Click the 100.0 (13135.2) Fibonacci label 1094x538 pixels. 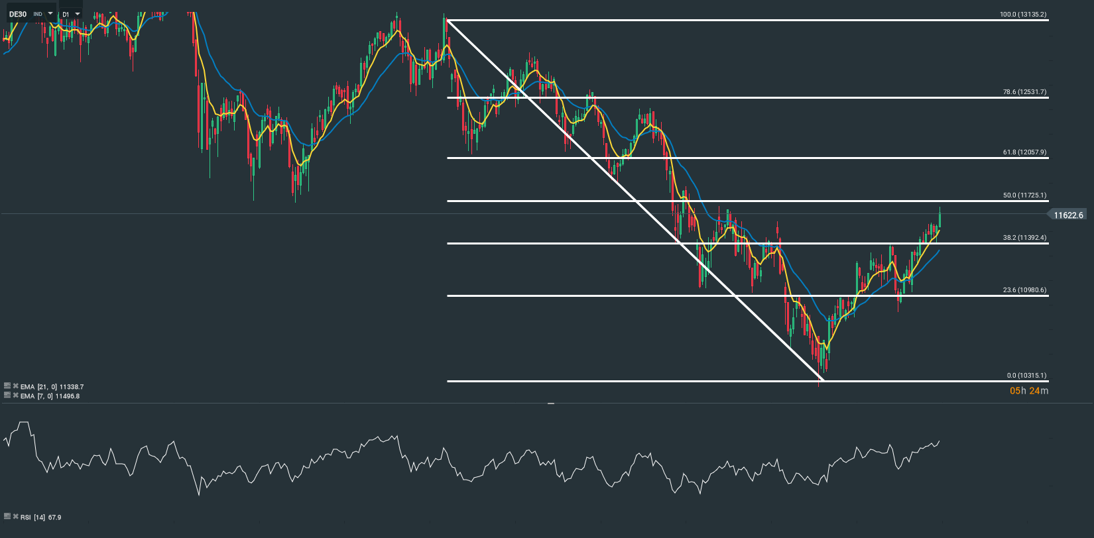tap(1023, 15)
